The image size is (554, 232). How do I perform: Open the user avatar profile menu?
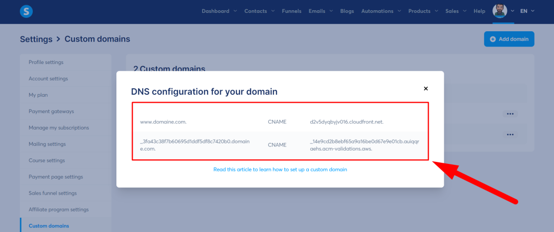pos(500,11)
